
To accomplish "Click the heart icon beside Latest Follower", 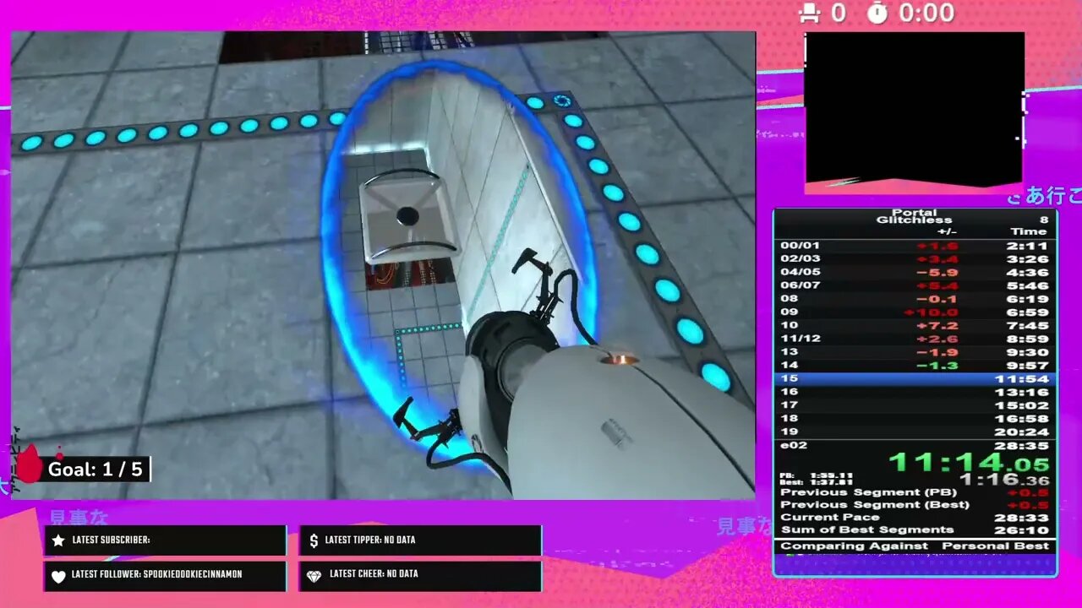I will 58,576.
